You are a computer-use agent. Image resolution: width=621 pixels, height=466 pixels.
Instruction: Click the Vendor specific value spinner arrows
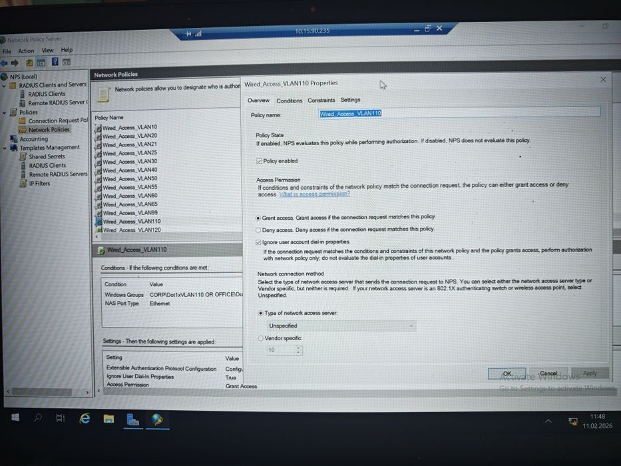tap(298, 350)
